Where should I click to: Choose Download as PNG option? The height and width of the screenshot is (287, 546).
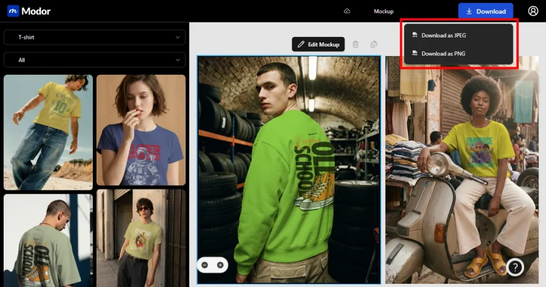(x=443, y=53)
